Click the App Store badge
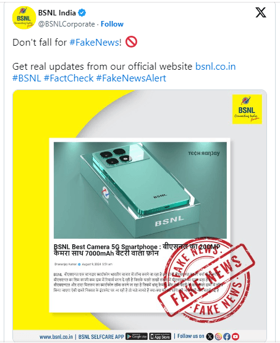This screenshot has height=343, width=280. (x=160, y=336)
